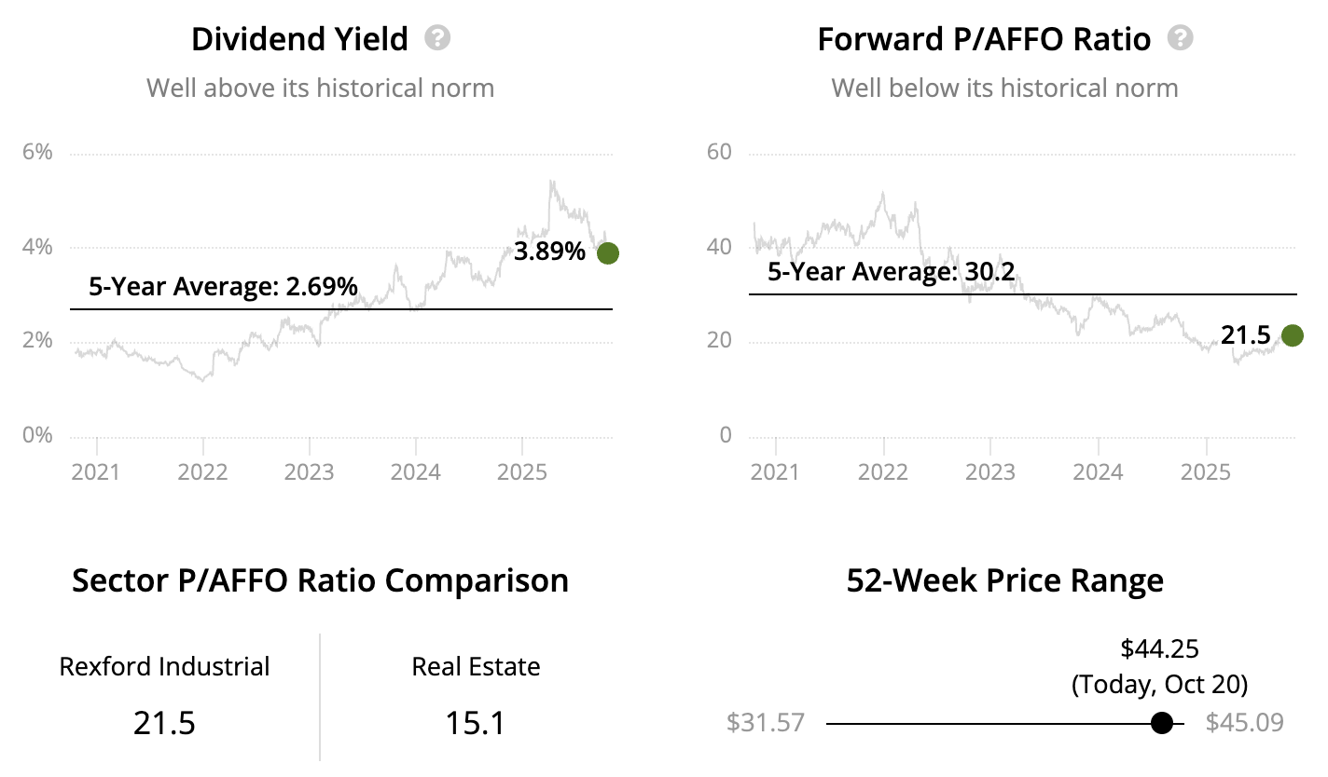The width and height of the screenshot is (1328, 777).
Task: Select the green 21.5 P/AFFO marker dot
Action: [x=1292, y=335]
